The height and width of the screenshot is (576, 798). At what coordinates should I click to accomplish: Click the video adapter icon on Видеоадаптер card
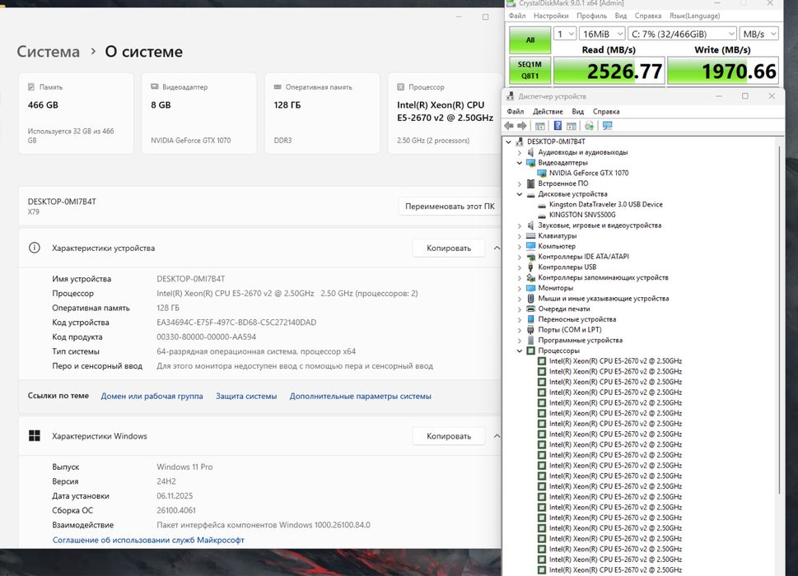click(x=155, y=87)
